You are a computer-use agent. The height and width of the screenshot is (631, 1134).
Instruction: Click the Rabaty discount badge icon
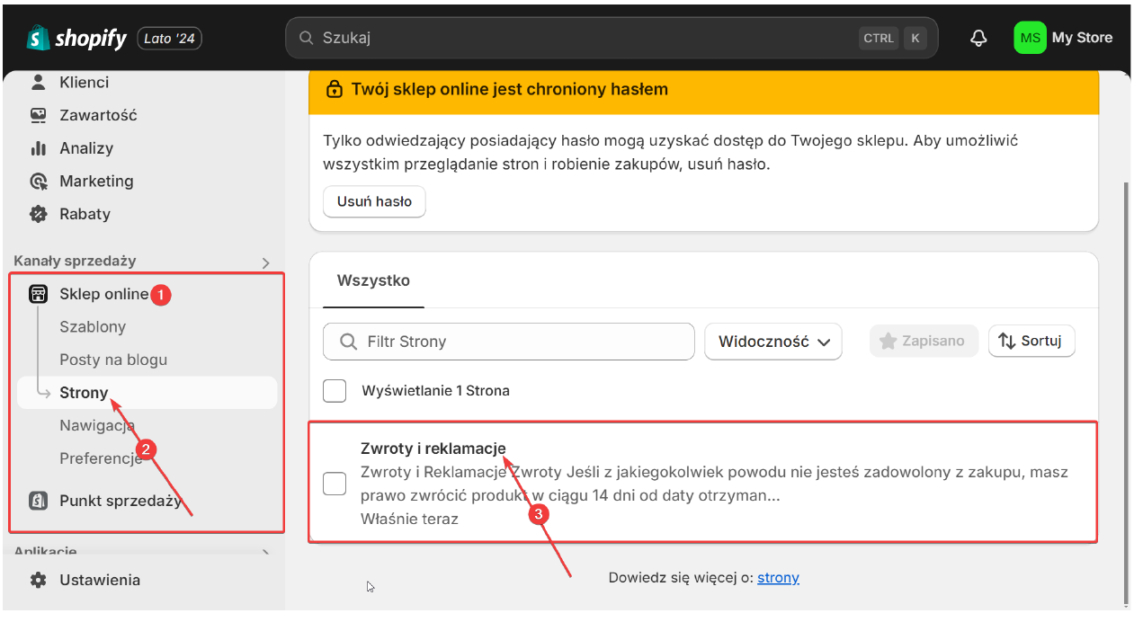(38, 214)
